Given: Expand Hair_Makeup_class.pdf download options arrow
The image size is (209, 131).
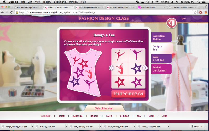Looking at the screenshot, I should pos(134,127).
